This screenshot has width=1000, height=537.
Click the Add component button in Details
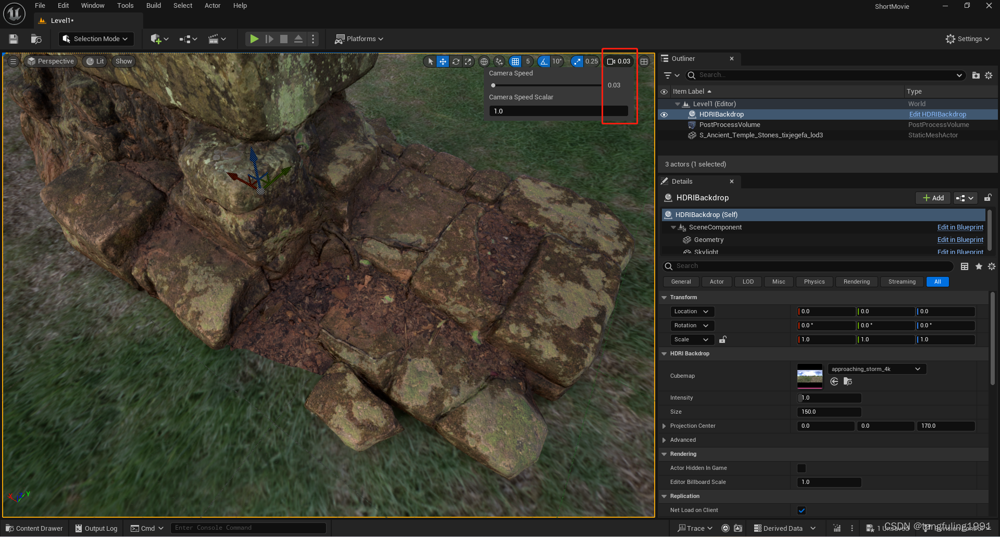(933, 198)
